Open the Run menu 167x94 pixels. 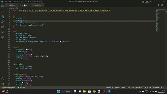coord(29,2)
